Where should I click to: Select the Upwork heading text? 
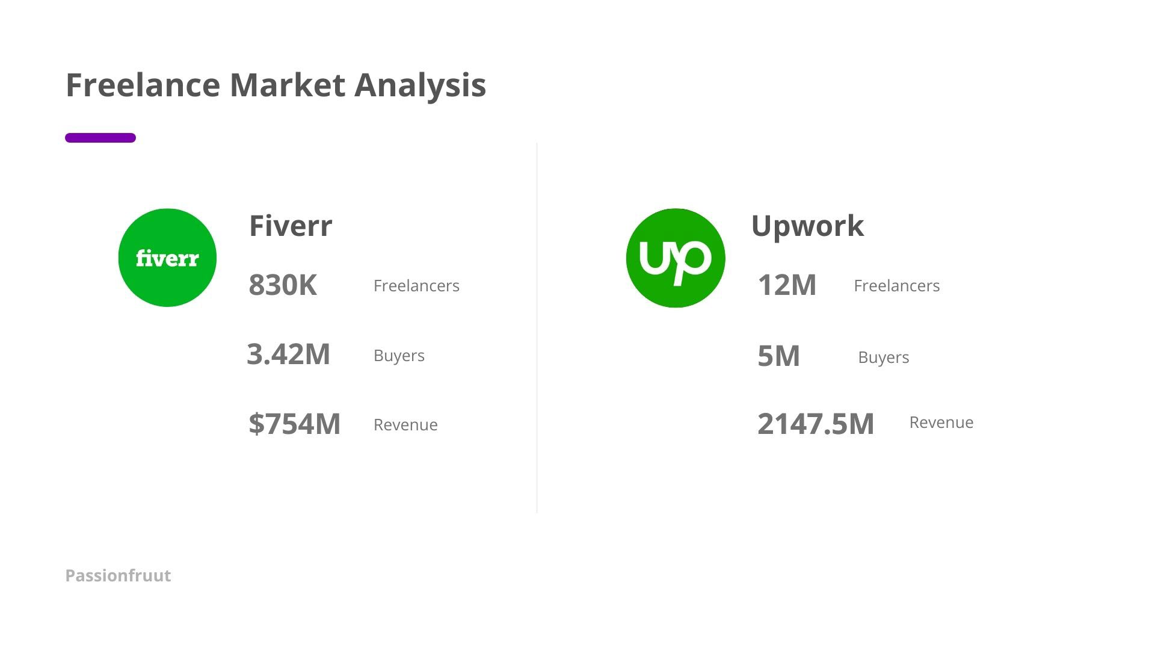coord(807,226)
